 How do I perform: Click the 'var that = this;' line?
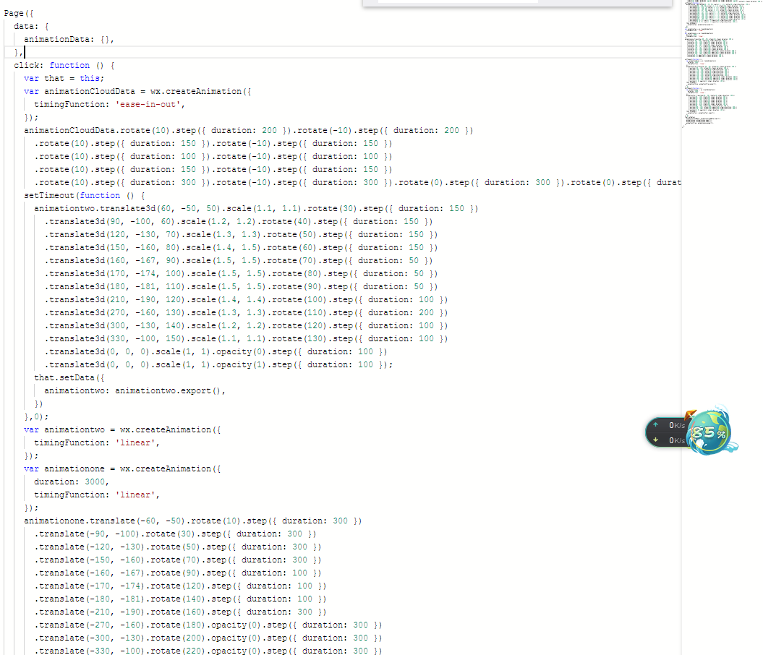coord(64,78)
